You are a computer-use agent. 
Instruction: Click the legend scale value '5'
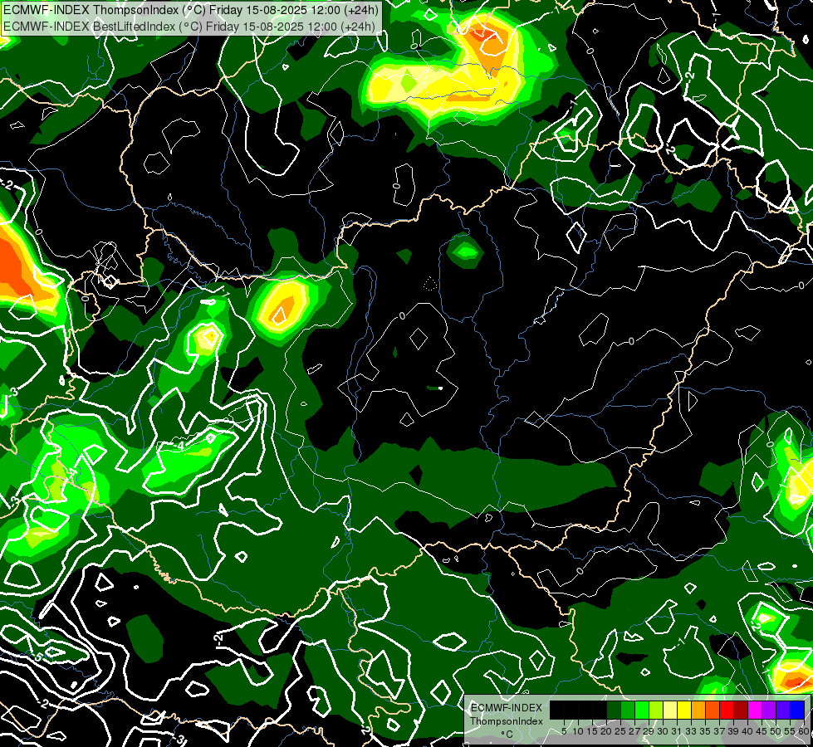point(564,731)
